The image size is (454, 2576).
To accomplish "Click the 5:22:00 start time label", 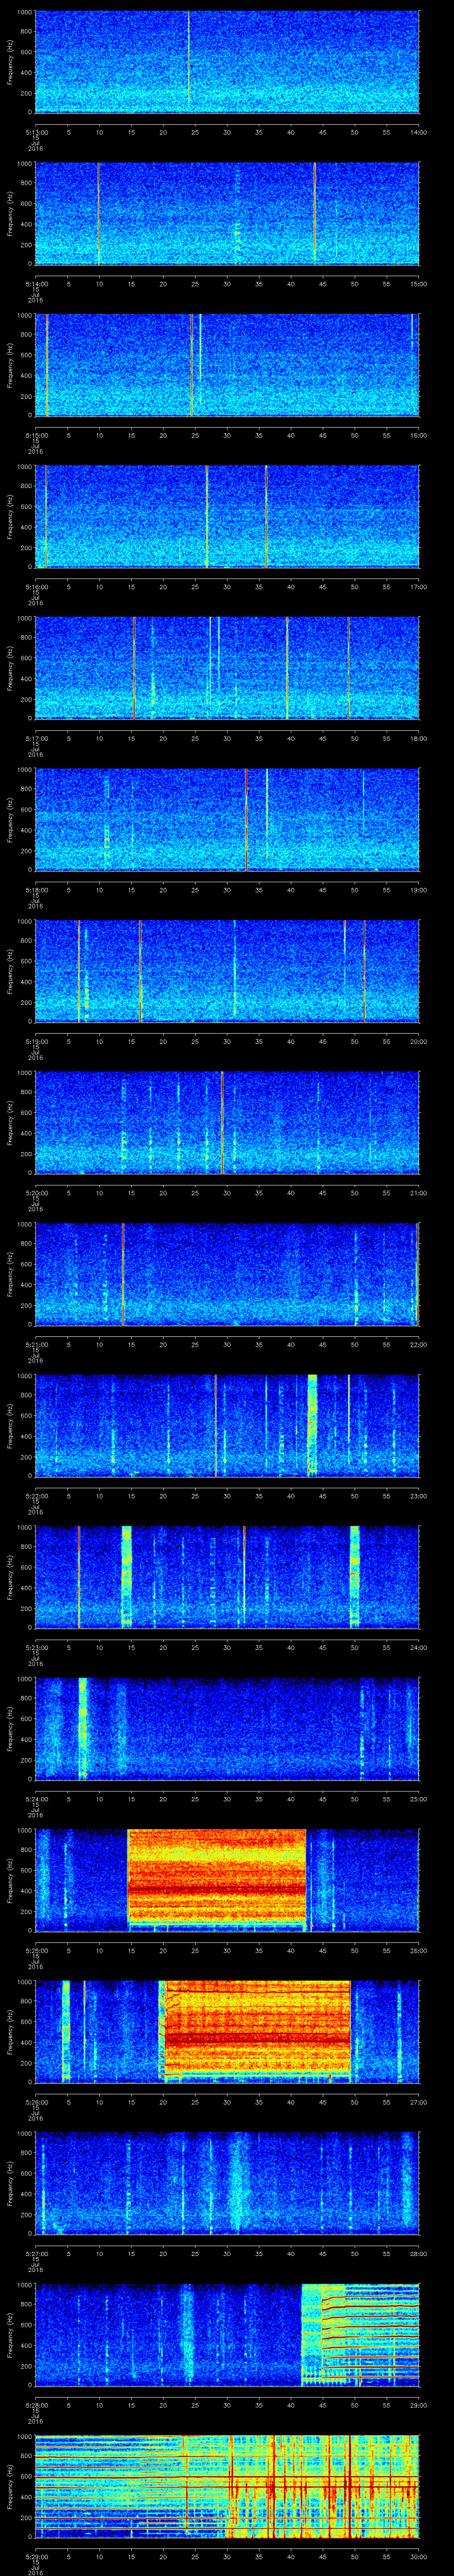I will coord(36,1495).
